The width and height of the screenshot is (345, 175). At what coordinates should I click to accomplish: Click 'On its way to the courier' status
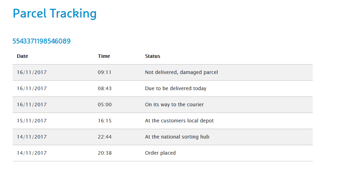[x=174, y=105]
